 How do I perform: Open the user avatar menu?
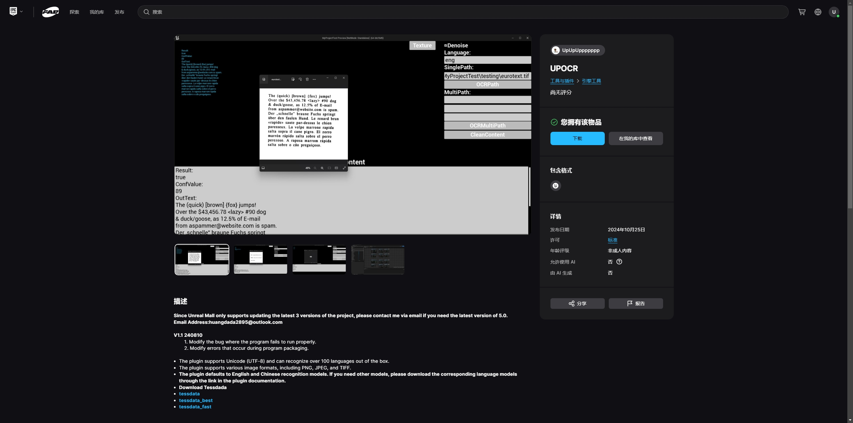(x=834, y=12)
